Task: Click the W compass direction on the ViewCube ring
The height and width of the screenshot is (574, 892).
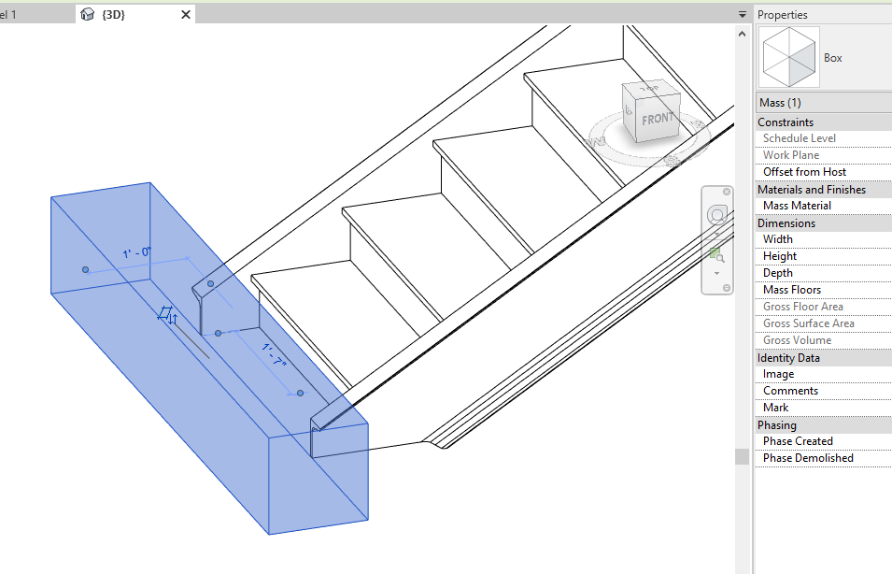Action: coord(594,142)
